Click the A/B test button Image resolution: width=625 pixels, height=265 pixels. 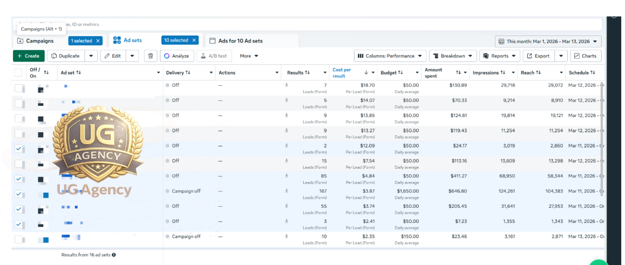pos(214,56)
